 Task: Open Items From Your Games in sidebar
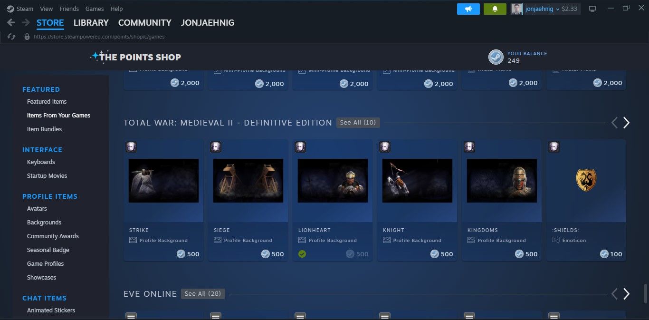[x=58, y=115]
